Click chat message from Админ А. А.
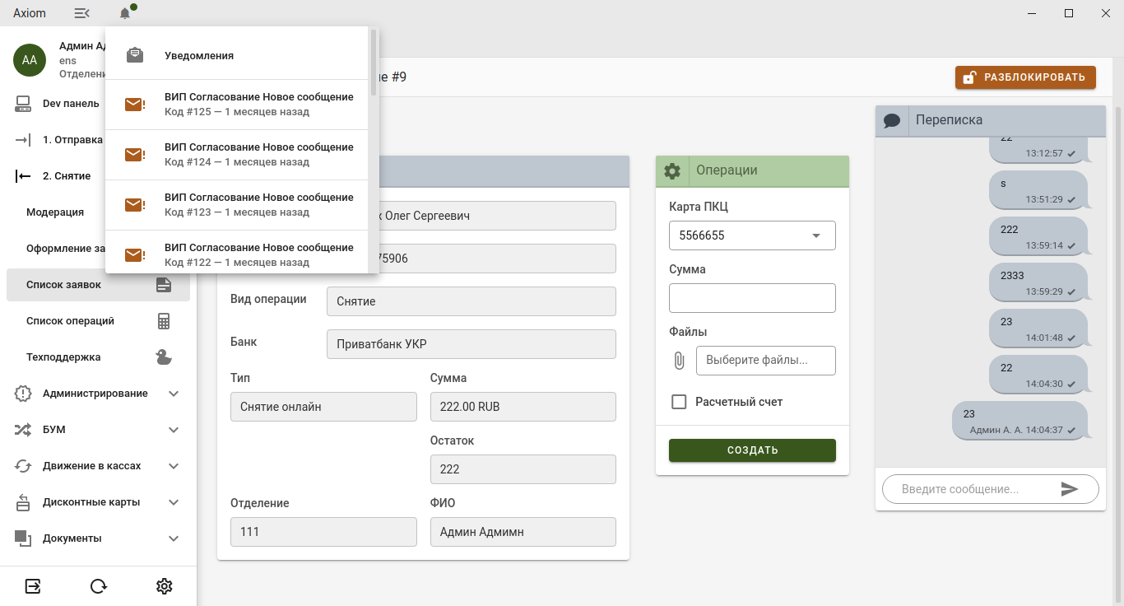 pos(1020,420)
